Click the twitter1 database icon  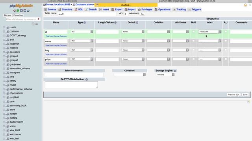8,114
